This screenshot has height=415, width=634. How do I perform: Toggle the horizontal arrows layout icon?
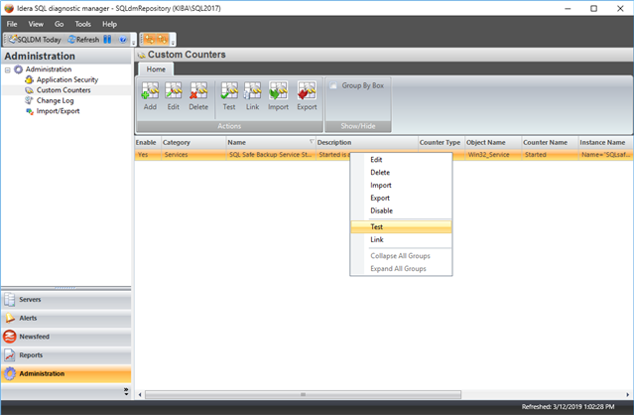(x=150, y=40)
